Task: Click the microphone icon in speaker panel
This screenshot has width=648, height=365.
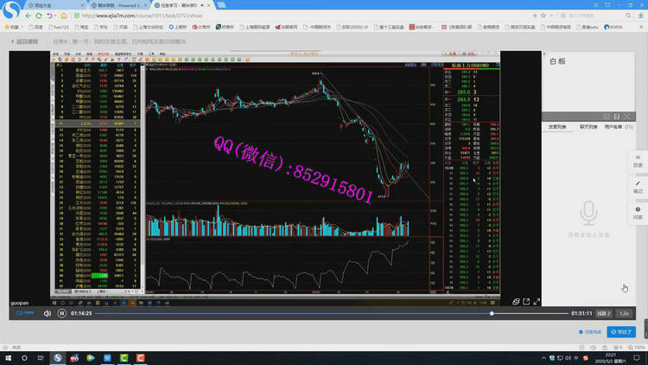Action: [x=588, y=213]
